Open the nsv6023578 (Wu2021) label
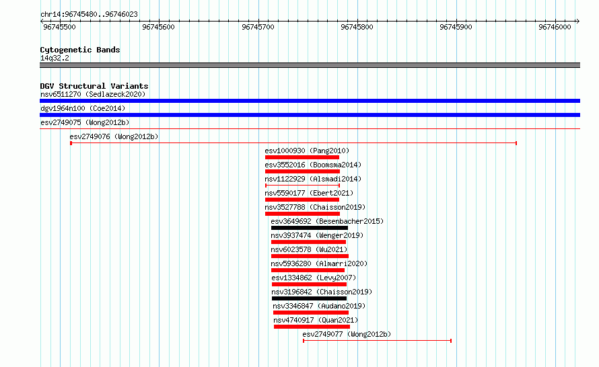599x367 pixels. 309,249
